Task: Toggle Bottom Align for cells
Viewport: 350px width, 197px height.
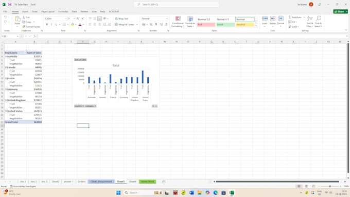Action: [x=99, y=19]
